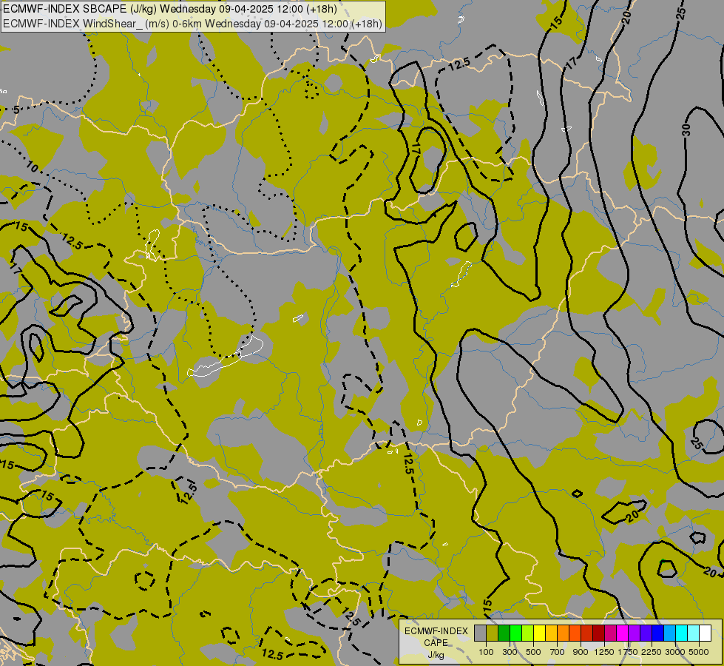Screen dimensions: 724x666
Task: Select the pure yellow legend swatch
Action: pos(539,633)
